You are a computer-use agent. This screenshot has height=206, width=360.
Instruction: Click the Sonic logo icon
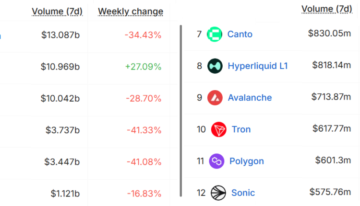pyautogui.click(x=218, y=193)
